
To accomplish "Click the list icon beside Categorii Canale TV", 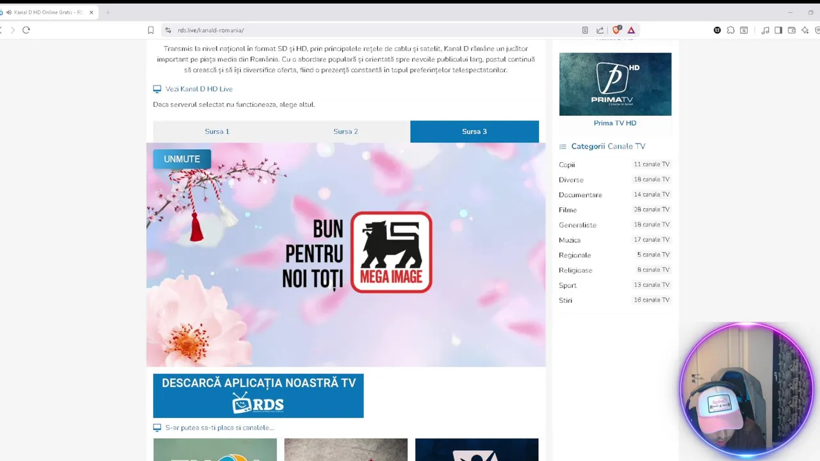I will [x=562, y=147].
